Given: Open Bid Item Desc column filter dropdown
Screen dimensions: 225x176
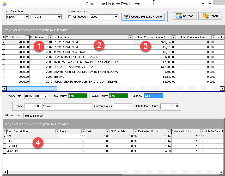Looking at the screenshot, I should pyautogui.click(x=130, y=37).
